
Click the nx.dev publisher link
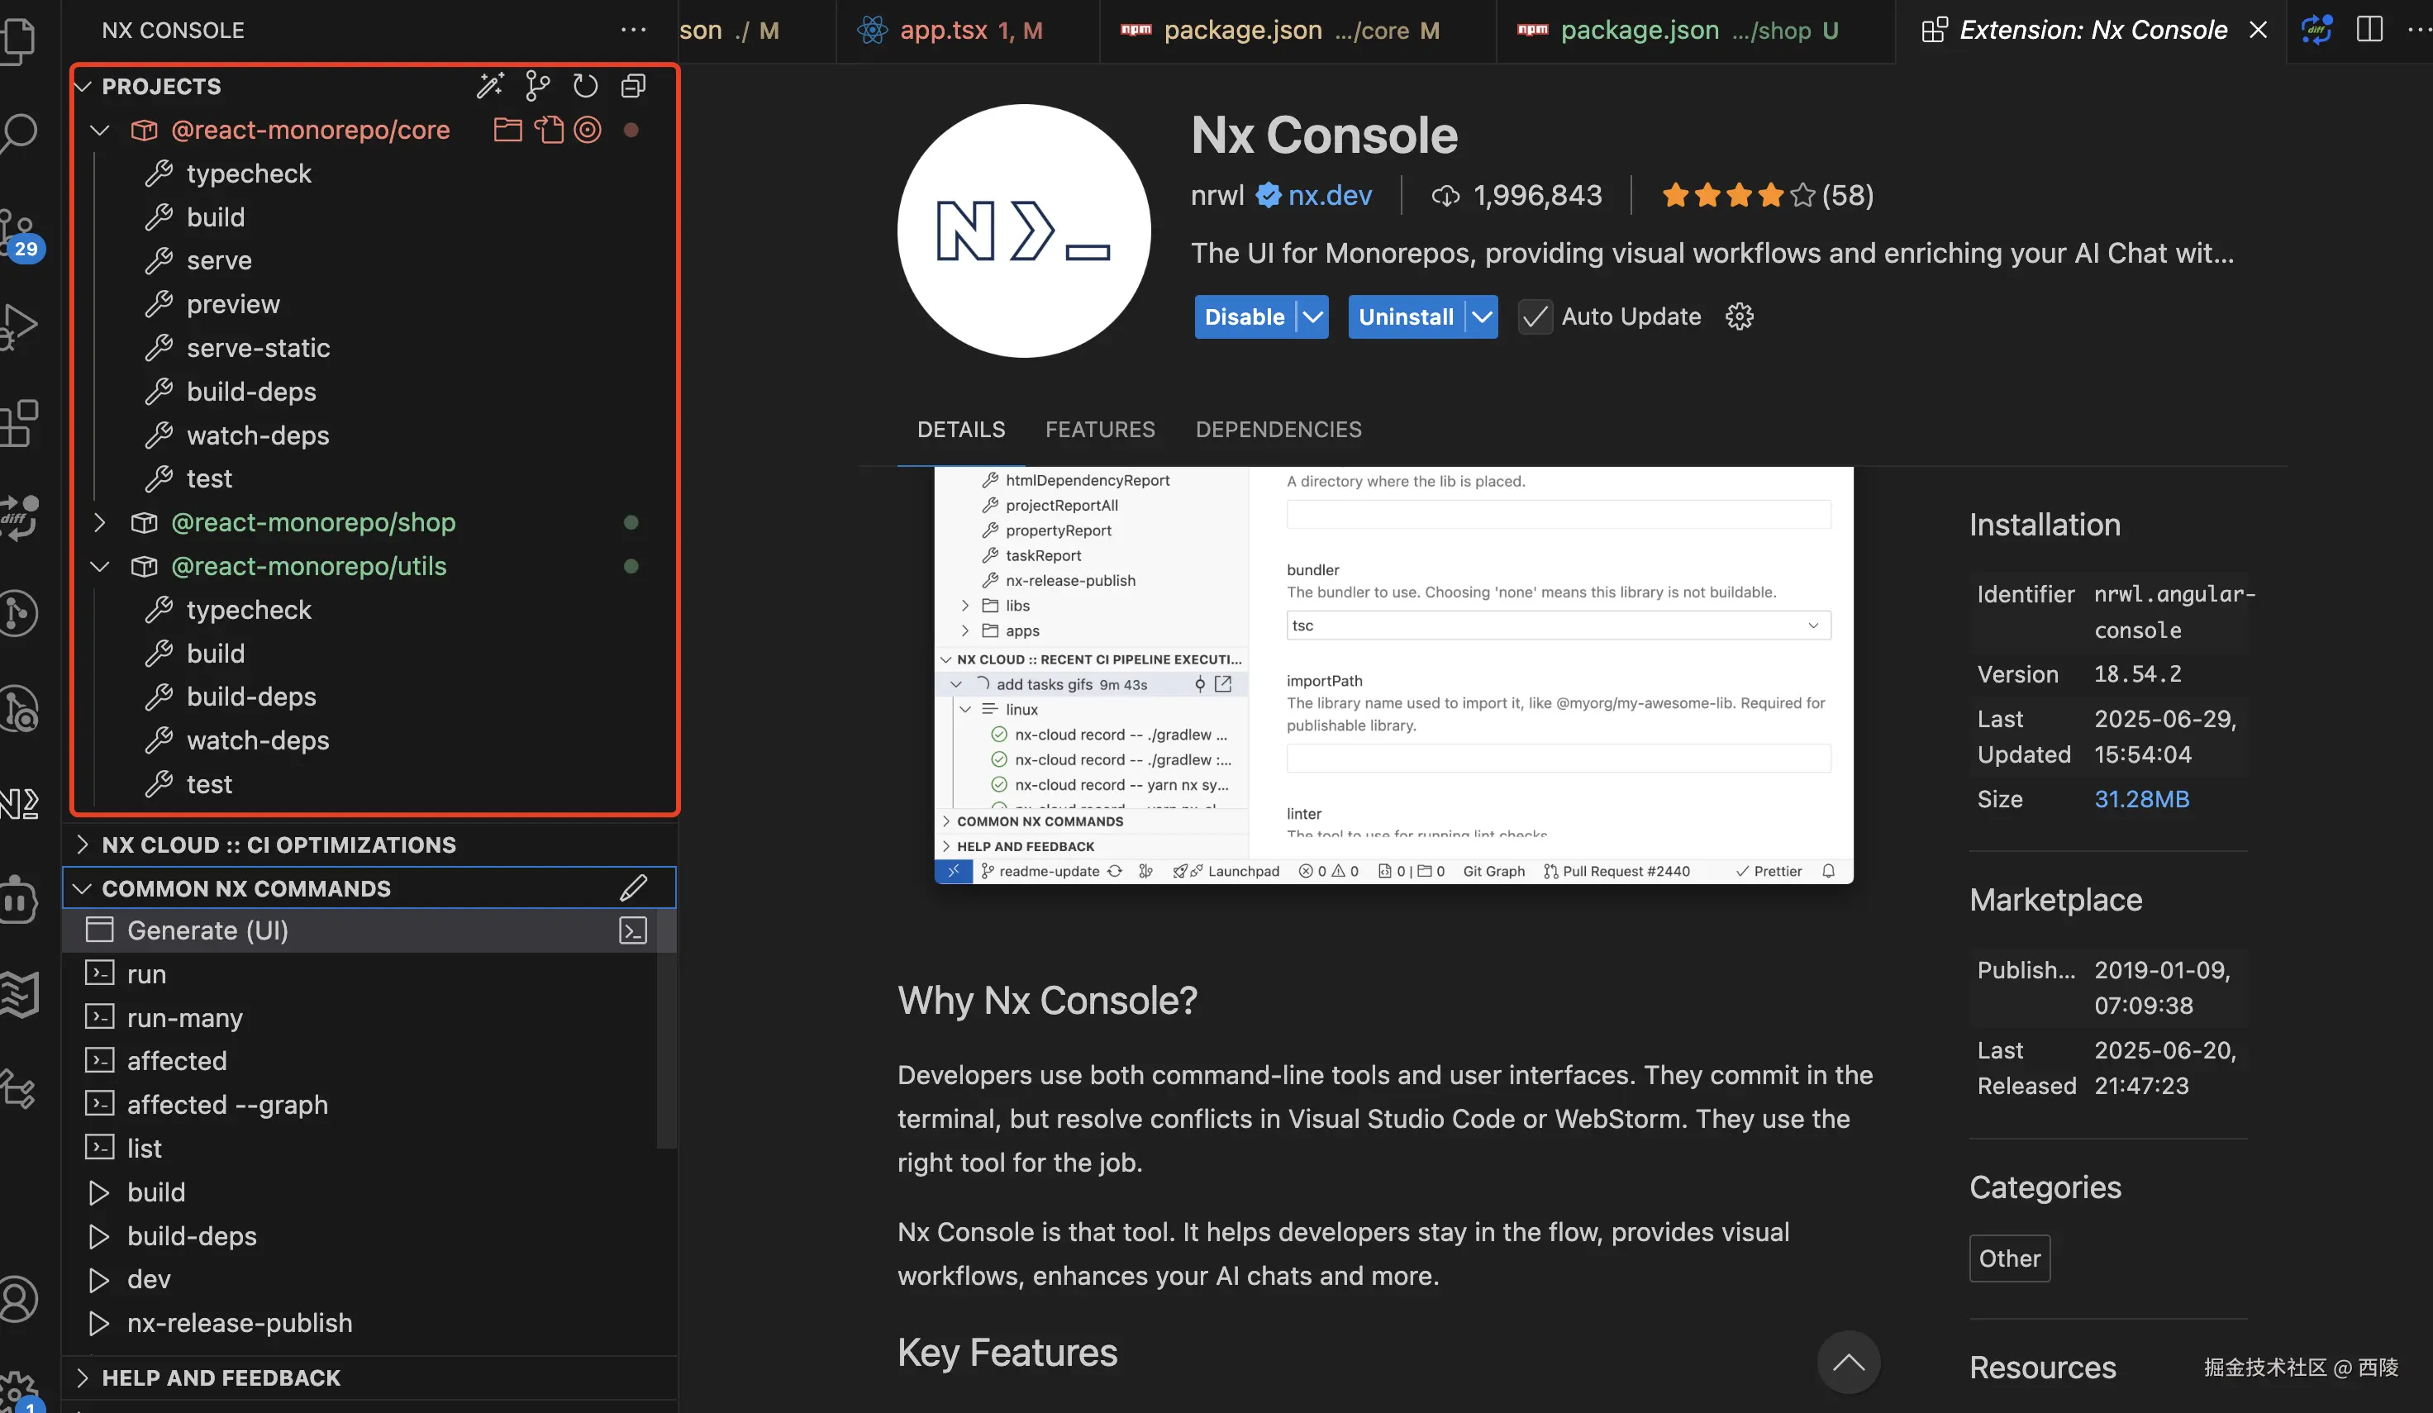pyautogui.click(x=1329, y=196)
